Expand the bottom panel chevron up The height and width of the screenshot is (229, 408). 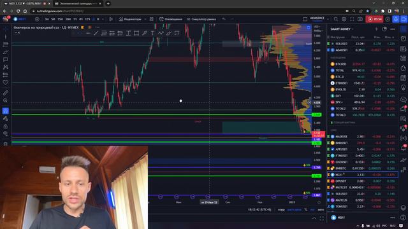(314, 218)
